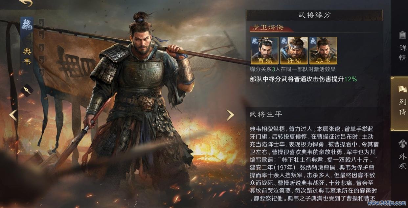Screen dimensions: 408x208
Task: Show the next general with right arrow
Action: click(230, 115)
